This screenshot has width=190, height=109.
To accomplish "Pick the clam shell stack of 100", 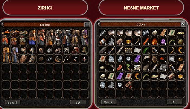I will [111, 33].
